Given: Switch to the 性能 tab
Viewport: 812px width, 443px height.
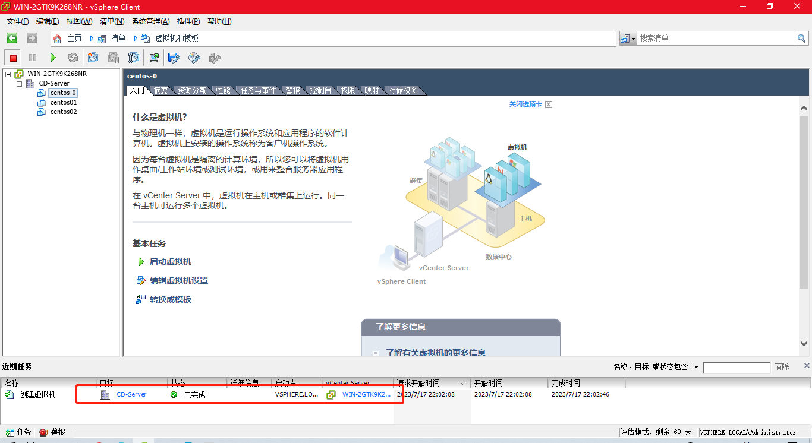Looking at the screenshot, I should [223, 90].
